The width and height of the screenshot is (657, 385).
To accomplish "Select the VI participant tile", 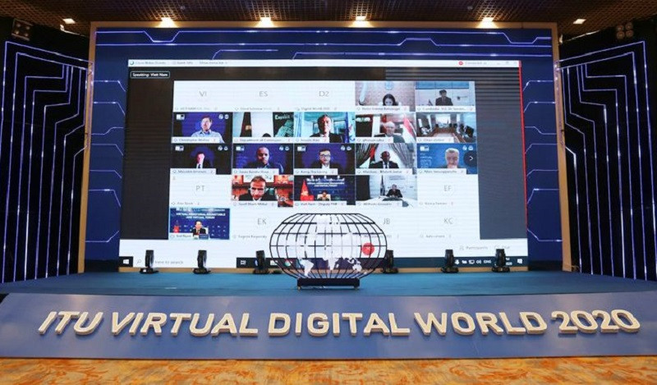I will pyautogui.click(x=202, y=94).
